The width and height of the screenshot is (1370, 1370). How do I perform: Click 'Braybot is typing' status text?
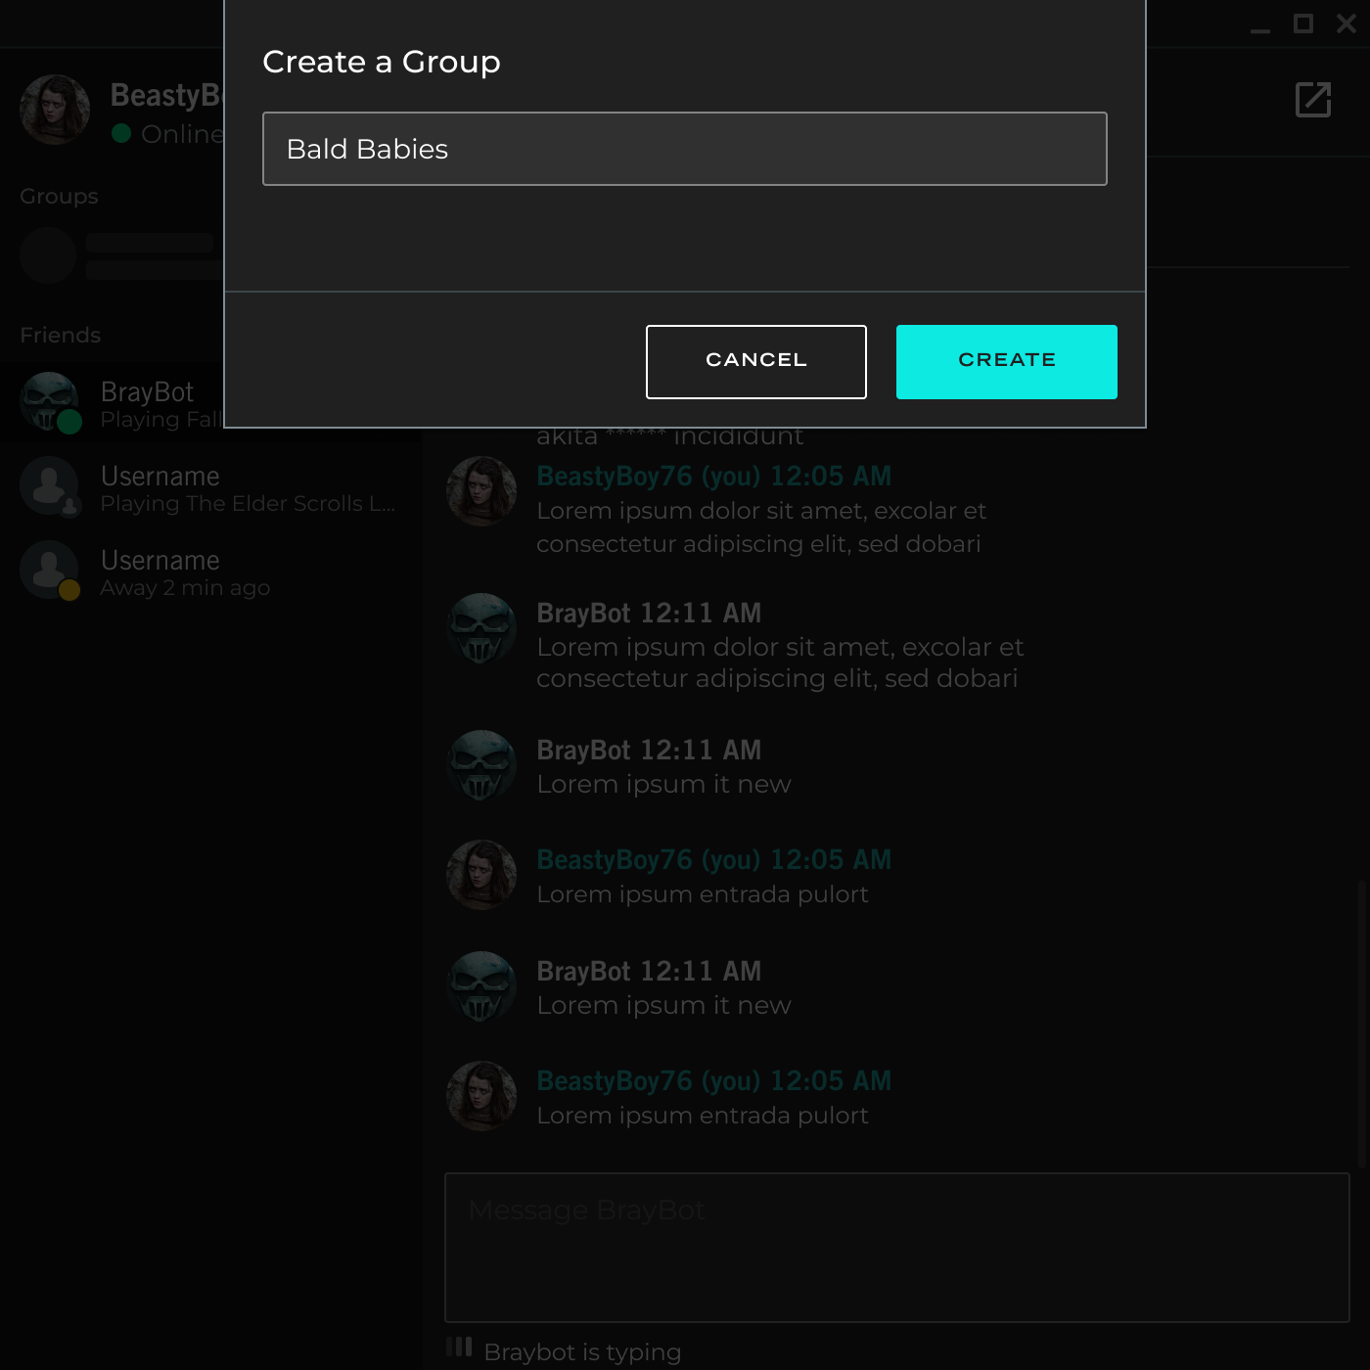[x=582, y=1352]
